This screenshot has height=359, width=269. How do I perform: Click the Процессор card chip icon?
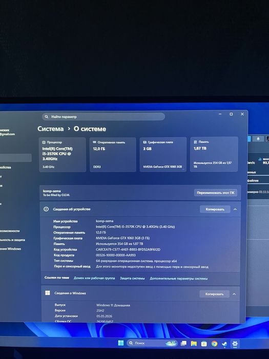[44, 143]
